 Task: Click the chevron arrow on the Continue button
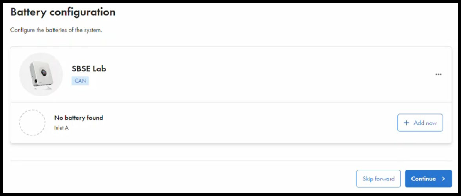pos(443,179)
